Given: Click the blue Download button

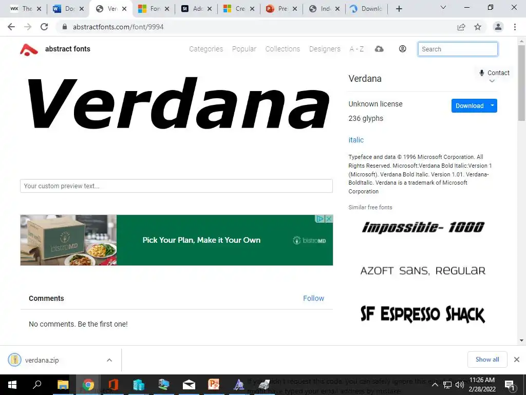Looking at the screenshot, I should click(469, 105).
